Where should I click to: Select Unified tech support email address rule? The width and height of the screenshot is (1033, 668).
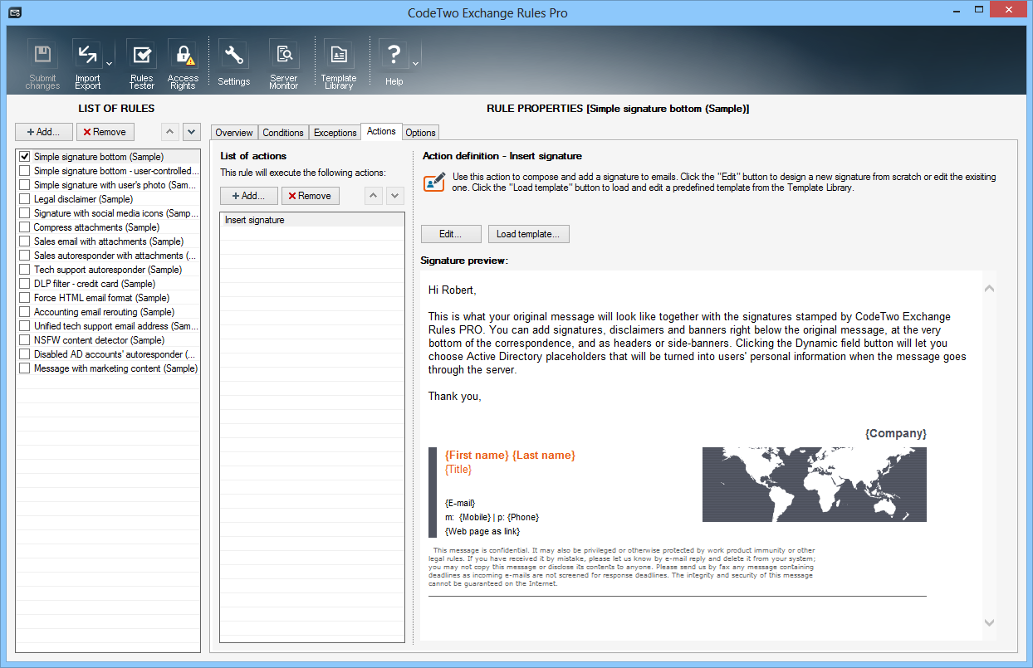click(115, 325)
